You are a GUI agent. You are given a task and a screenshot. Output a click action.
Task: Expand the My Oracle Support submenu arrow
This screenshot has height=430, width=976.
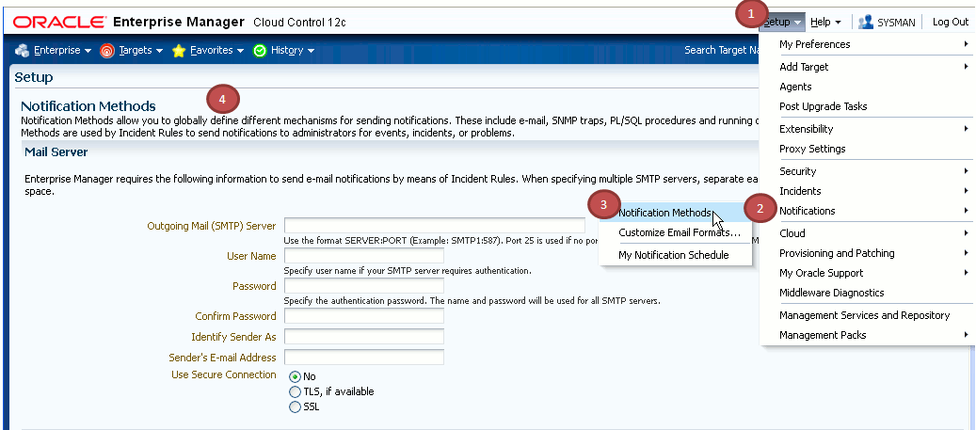click(x=966, y=273)
